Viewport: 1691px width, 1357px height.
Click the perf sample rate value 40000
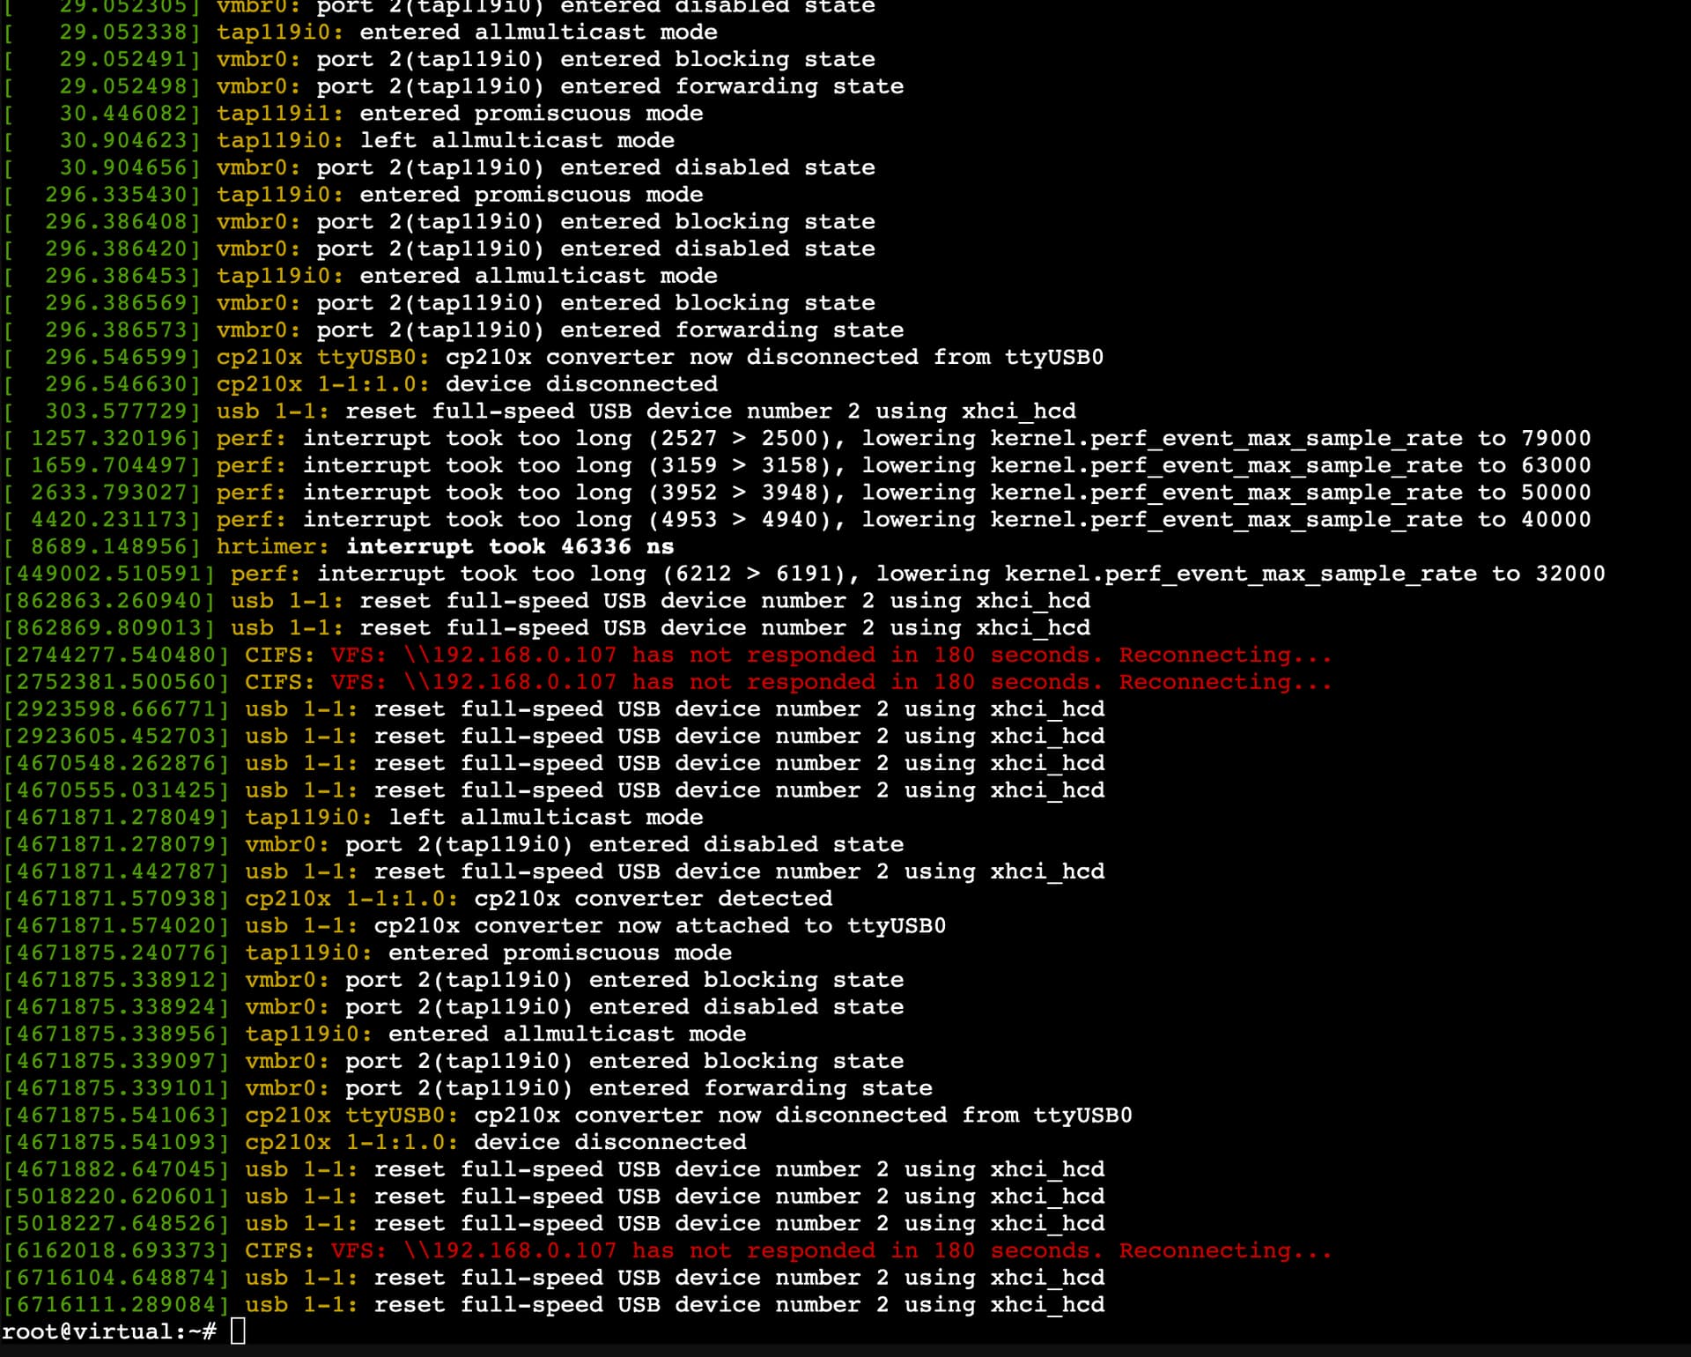coord(1555,520)
